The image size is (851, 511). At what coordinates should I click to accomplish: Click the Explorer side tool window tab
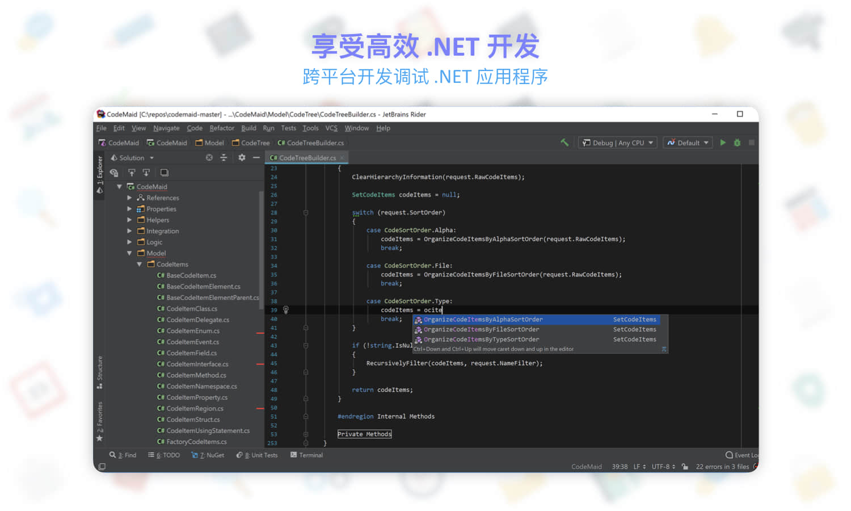[x=100, y=175]
